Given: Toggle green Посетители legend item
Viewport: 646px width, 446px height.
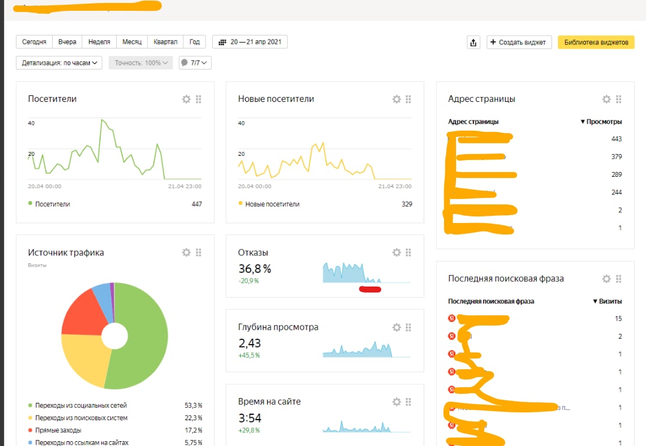Looking at the screenshot, I should [49, 204].
